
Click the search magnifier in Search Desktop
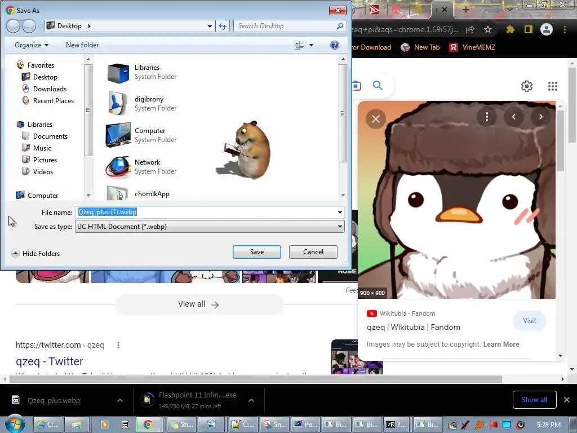[340, 26]
